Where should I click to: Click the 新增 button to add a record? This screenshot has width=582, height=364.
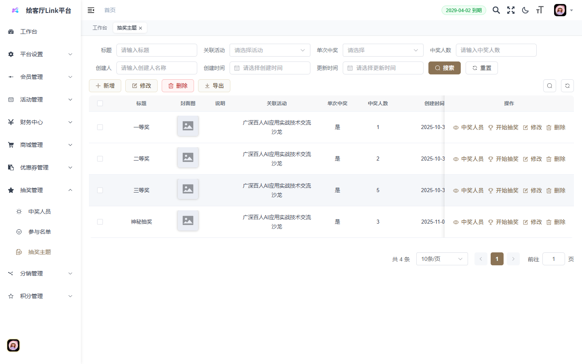point(105,85)
